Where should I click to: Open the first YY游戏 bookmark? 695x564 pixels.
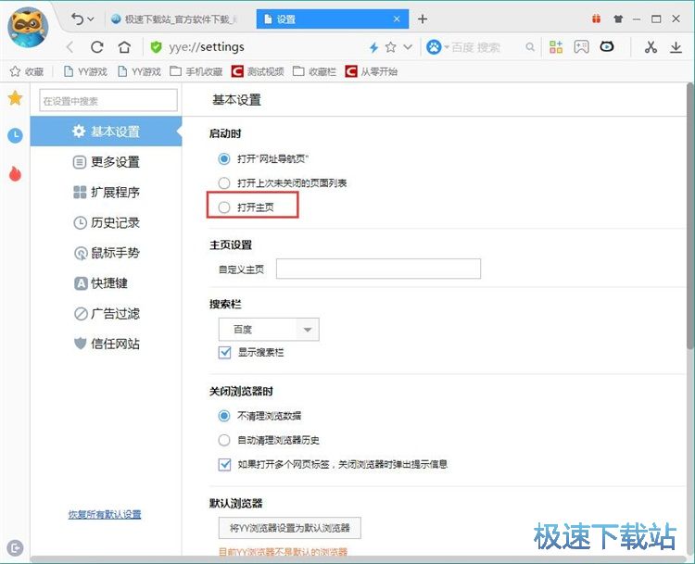tap(85, 71)
